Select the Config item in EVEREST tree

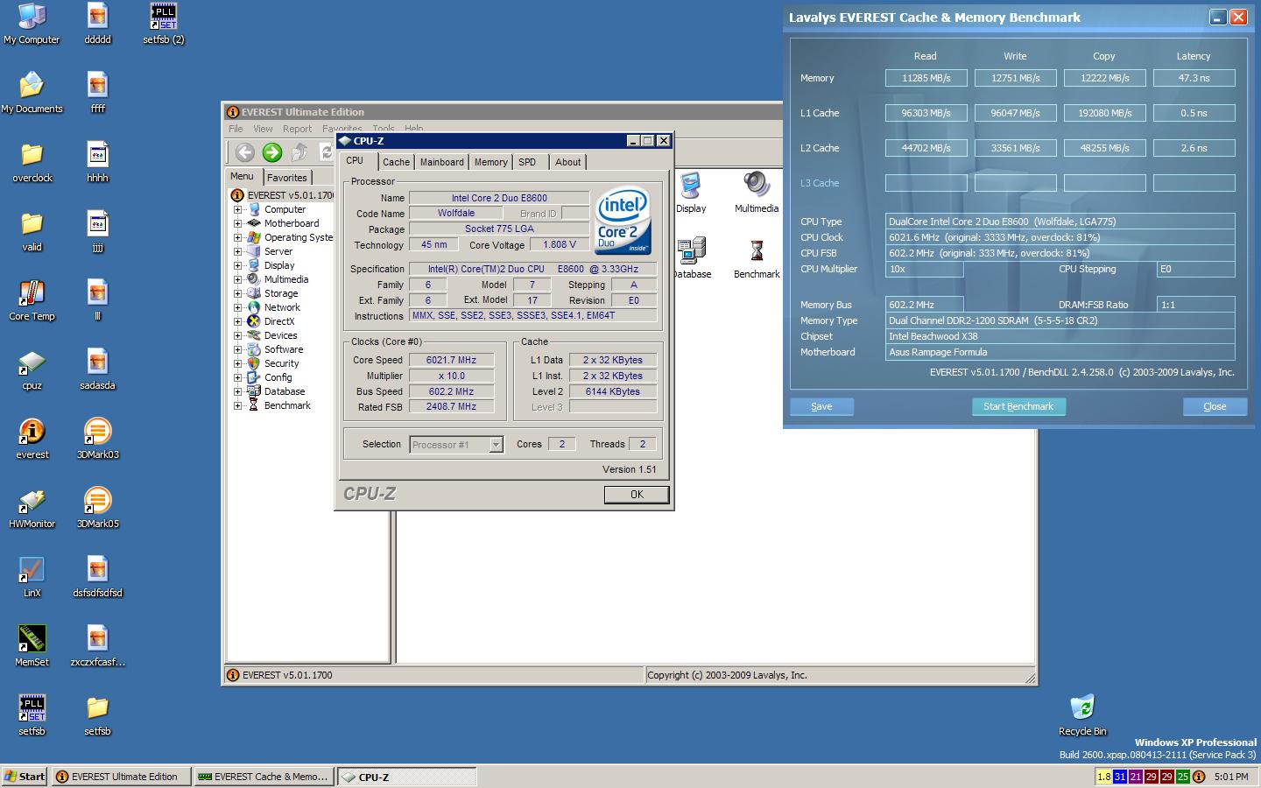[278, 377]
